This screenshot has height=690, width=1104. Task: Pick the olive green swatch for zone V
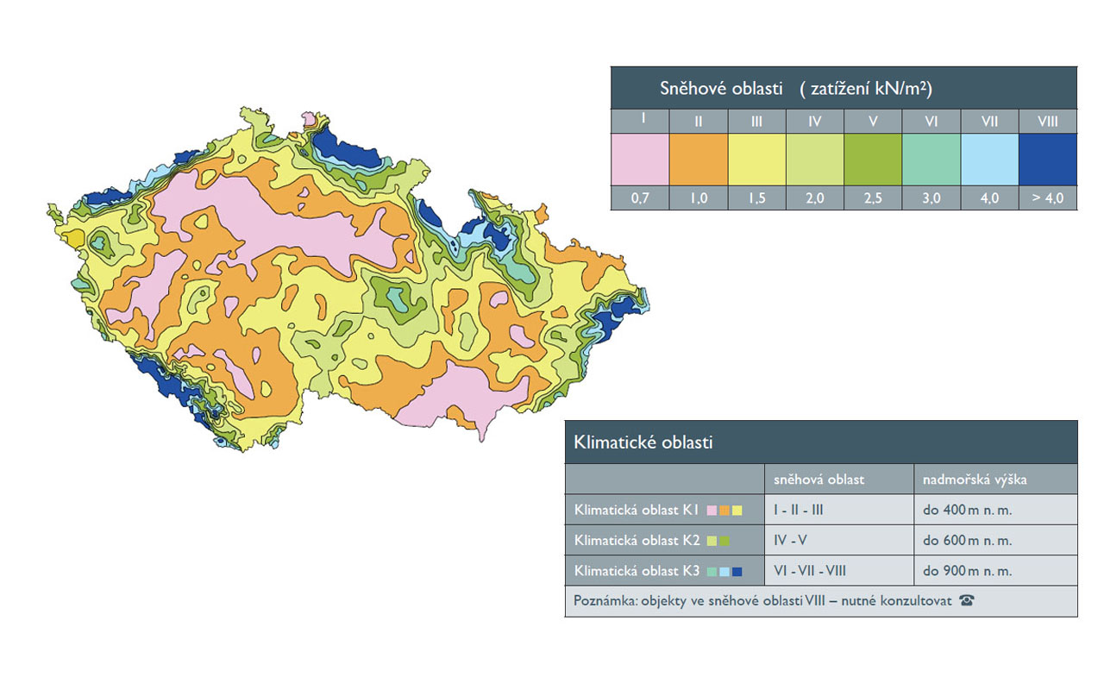[x=873, y=159]
